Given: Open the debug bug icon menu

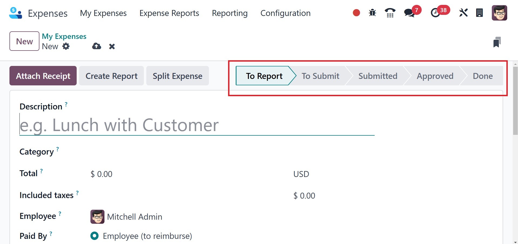Looking at the screenshot, I should pyautogui.click(x=372, y=13).
